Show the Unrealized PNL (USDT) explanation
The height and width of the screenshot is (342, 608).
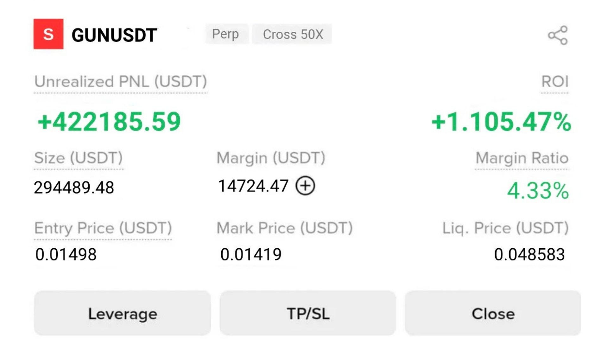point(121,82)
